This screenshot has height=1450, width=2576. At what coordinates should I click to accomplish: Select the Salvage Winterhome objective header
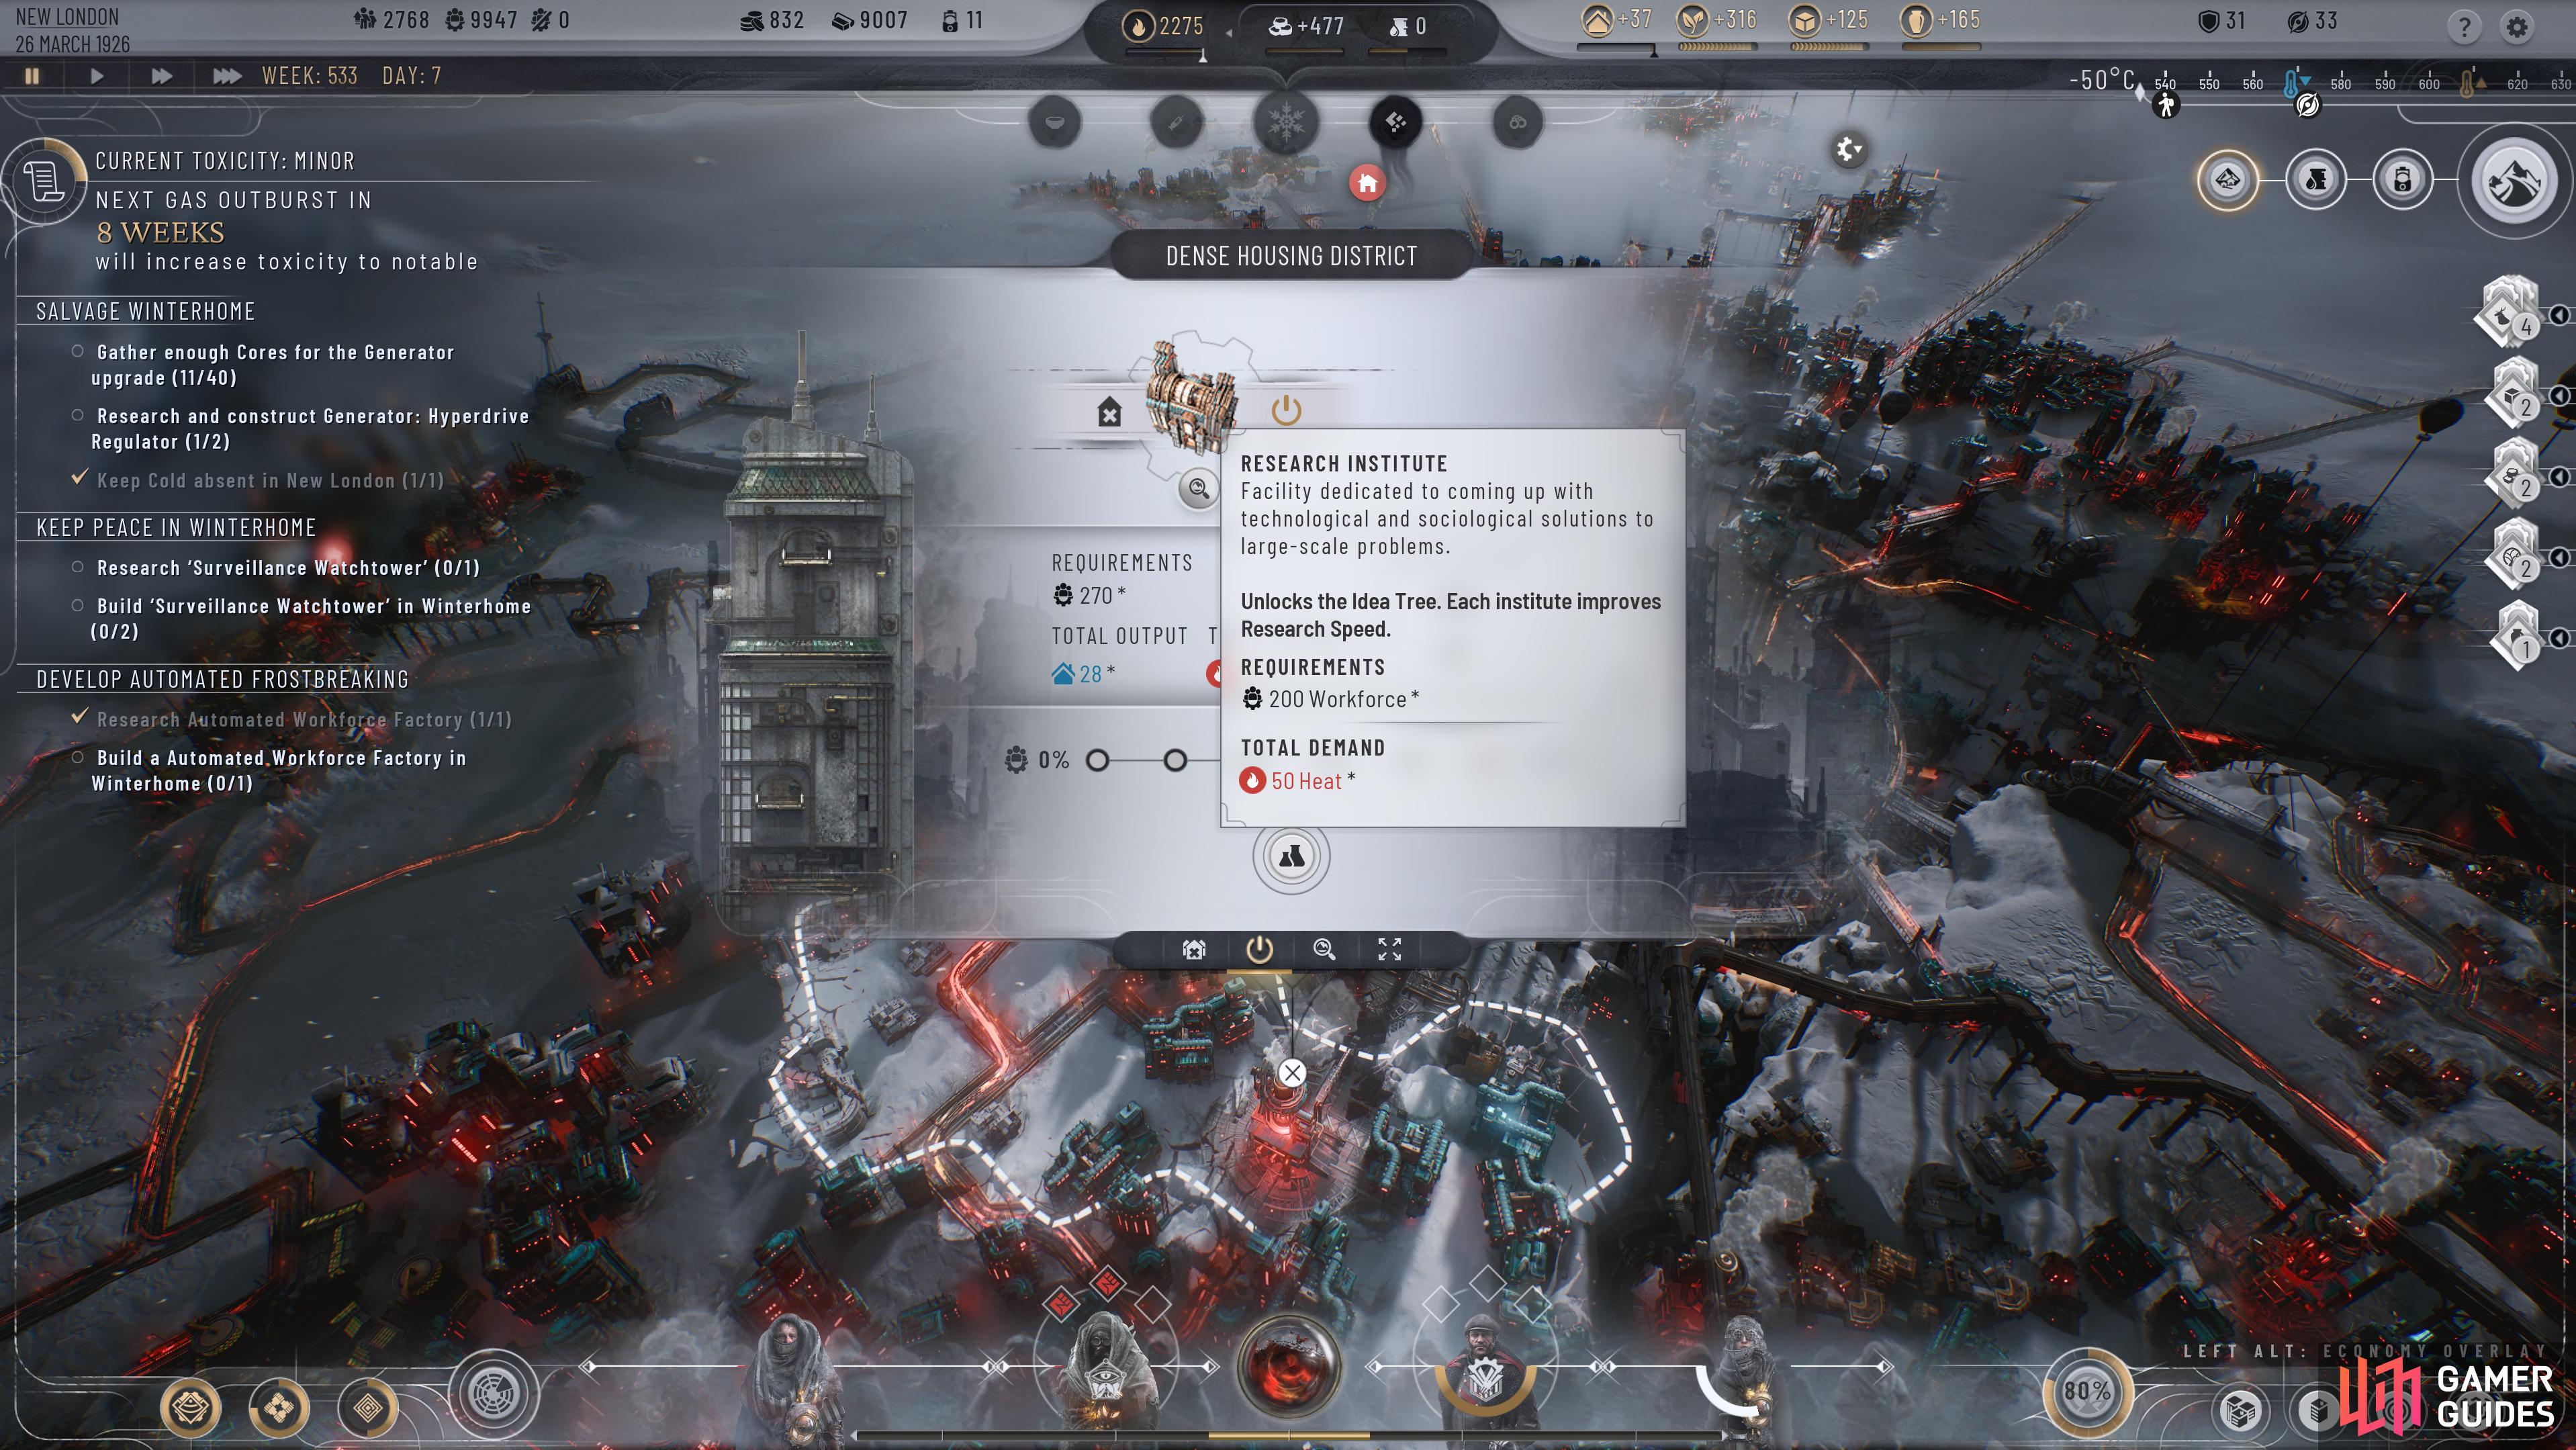coord(145,312)
